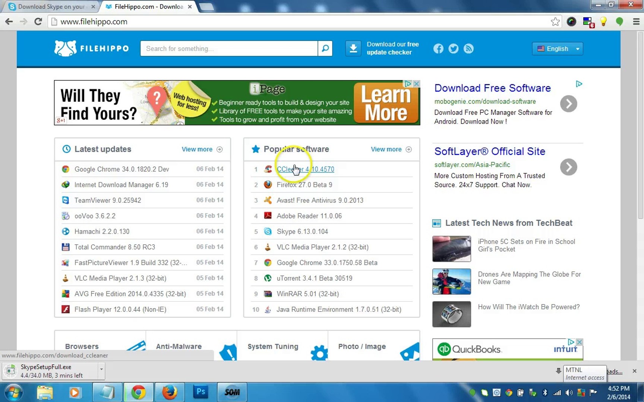Open Skype 6.13.0.104 in popular software

point(302,232)
